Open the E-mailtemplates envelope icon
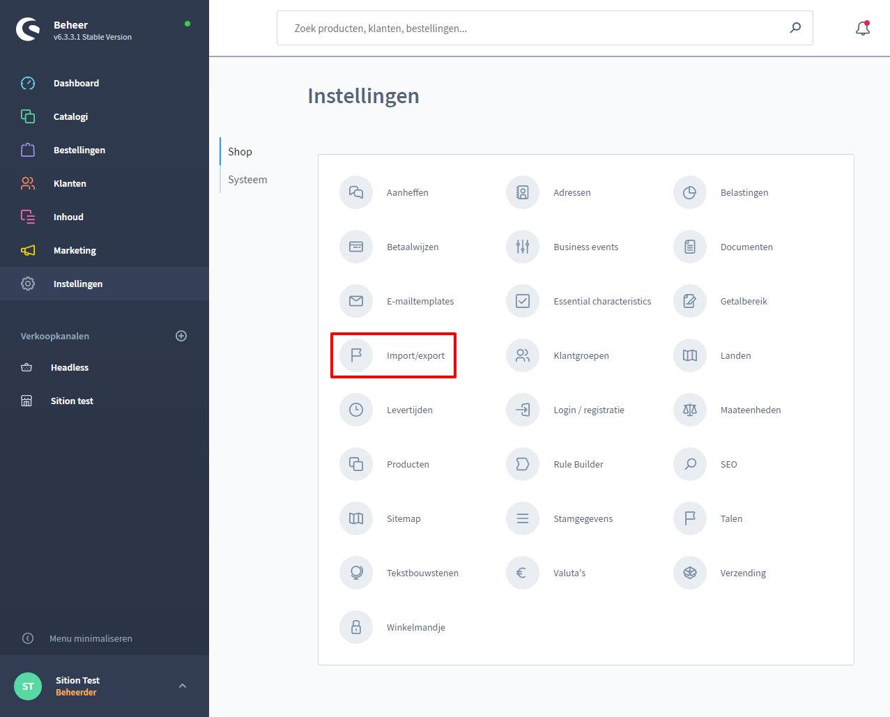The height and width of the screenshot is (717, 890). (356, 301)
